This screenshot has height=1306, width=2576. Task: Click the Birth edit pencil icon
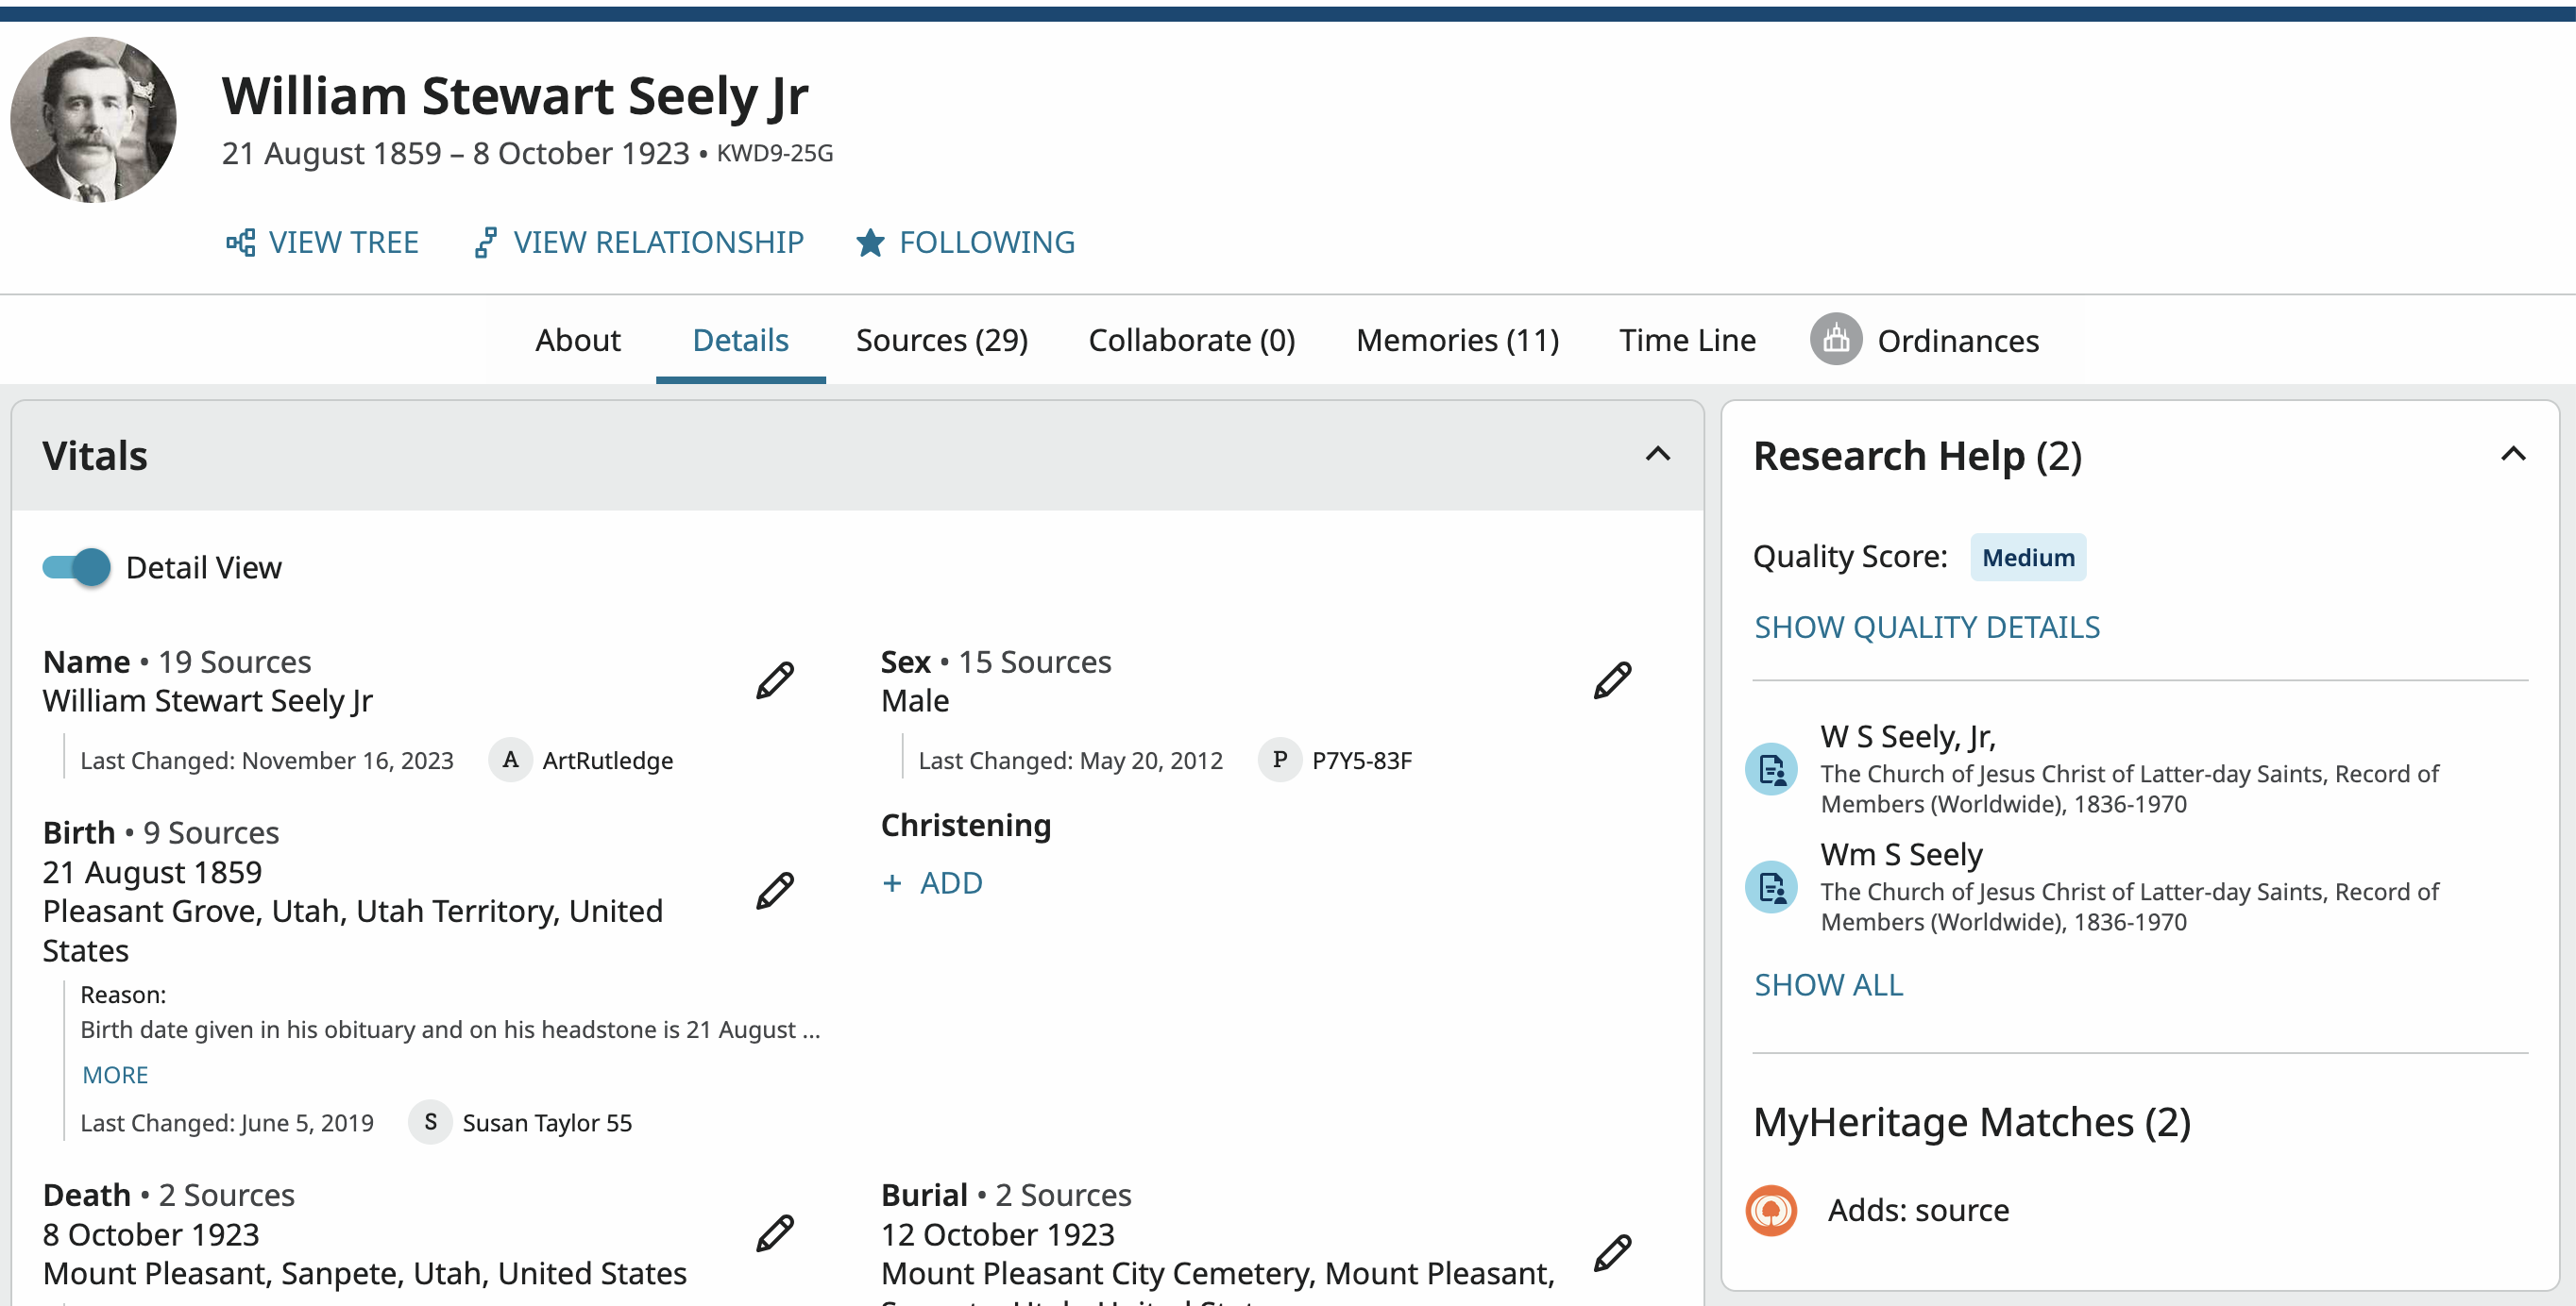pyautogui.click(x=774, y=890)
